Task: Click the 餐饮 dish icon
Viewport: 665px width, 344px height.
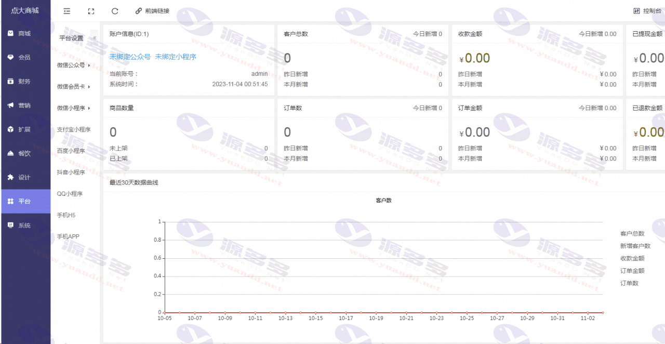Action: coord(10,153)
